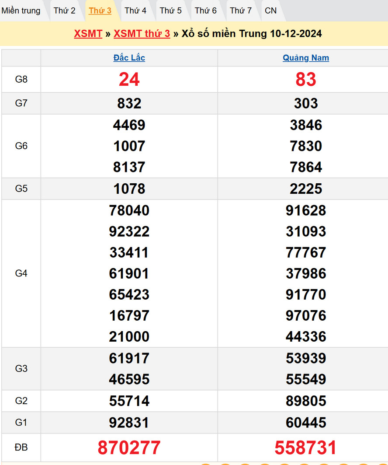Click the ĐB row label
The width and height of the screenshot is (388, 465).
click(x=21, y=448)
